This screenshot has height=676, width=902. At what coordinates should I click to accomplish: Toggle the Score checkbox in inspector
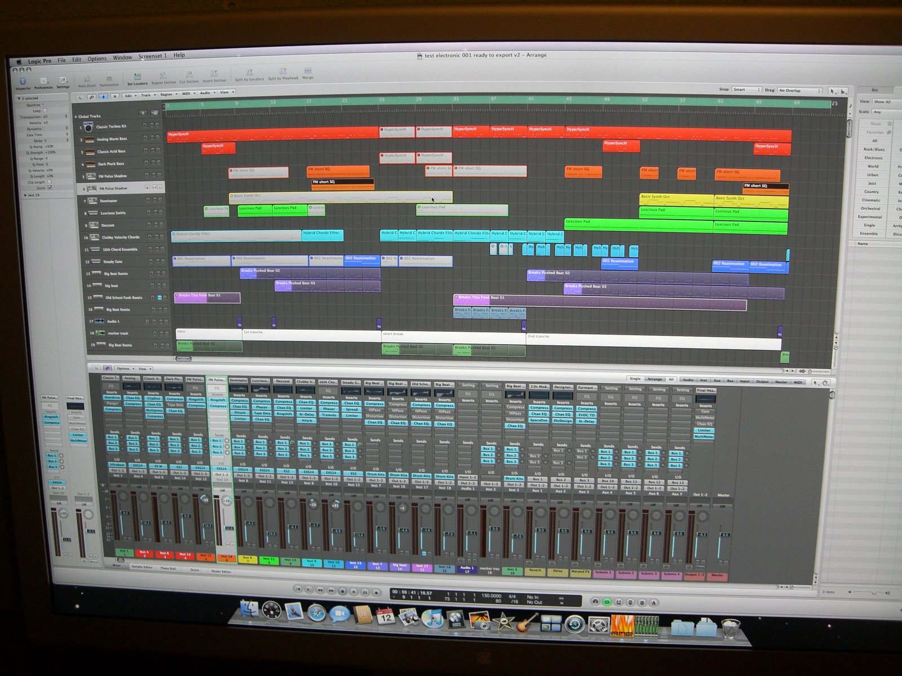[50, 188]
